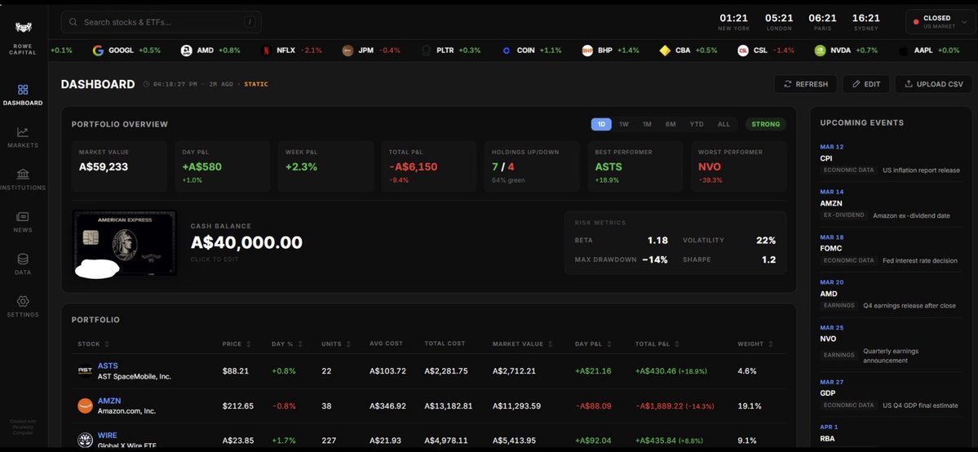This screenshot has height=452, width=978.
Task: Click the Total P&L -A$6,150 card
Action: (x=429, y=166)
